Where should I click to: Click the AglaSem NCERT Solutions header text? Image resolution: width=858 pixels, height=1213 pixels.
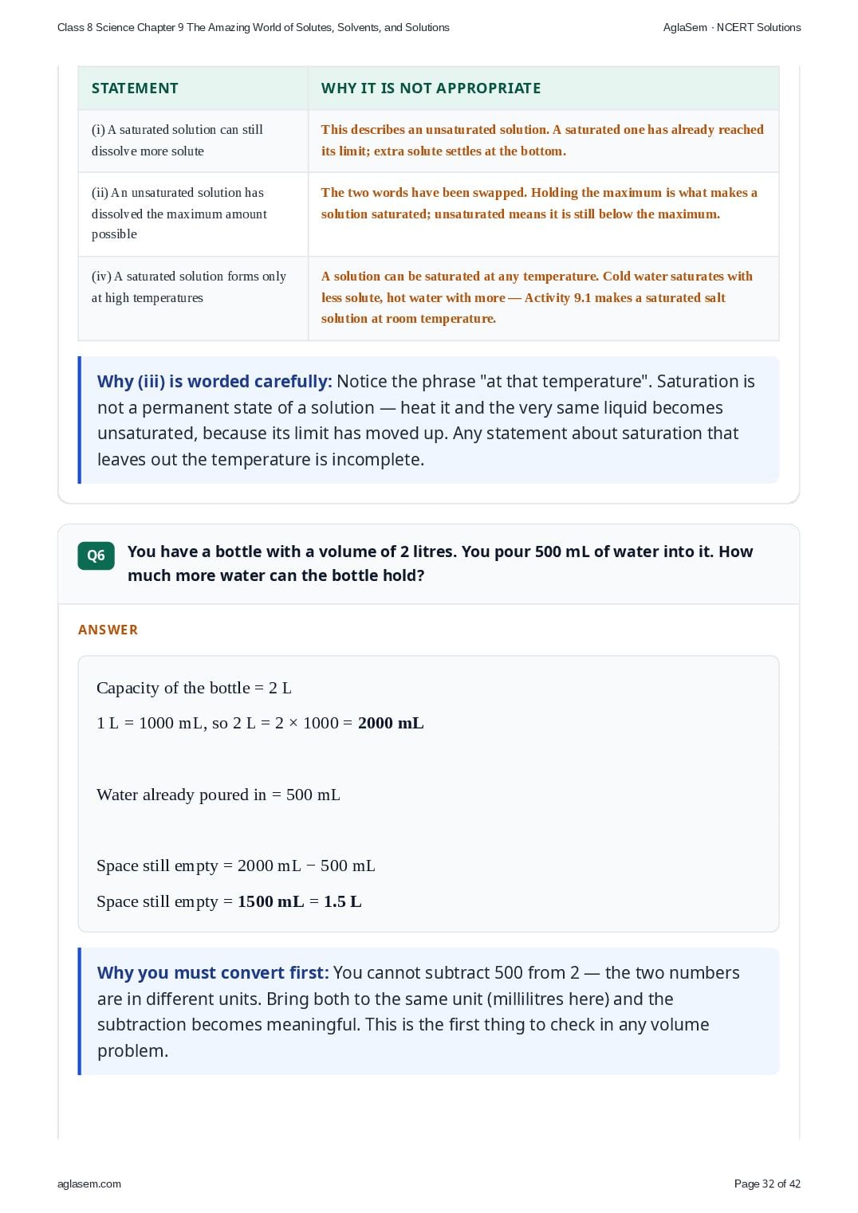coord(731,27)
